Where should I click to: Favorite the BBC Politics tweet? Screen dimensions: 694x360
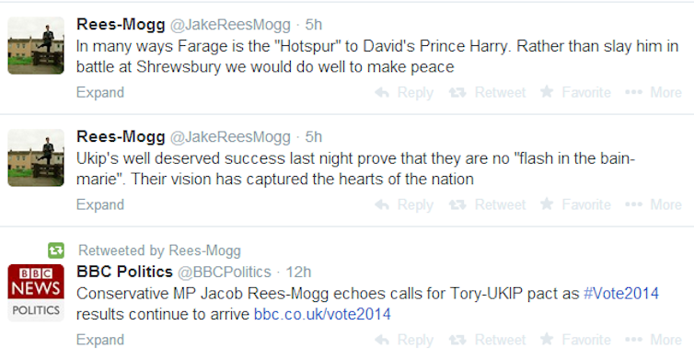(x=575, y=340)
